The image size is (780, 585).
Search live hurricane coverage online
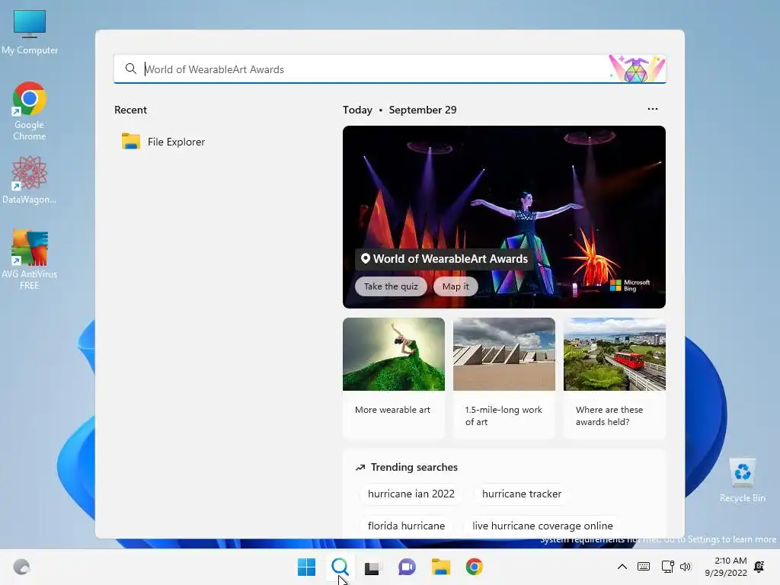542,526
